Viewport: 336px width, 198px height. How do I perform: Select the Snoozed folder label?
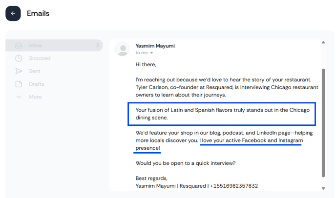pos(40,59)
